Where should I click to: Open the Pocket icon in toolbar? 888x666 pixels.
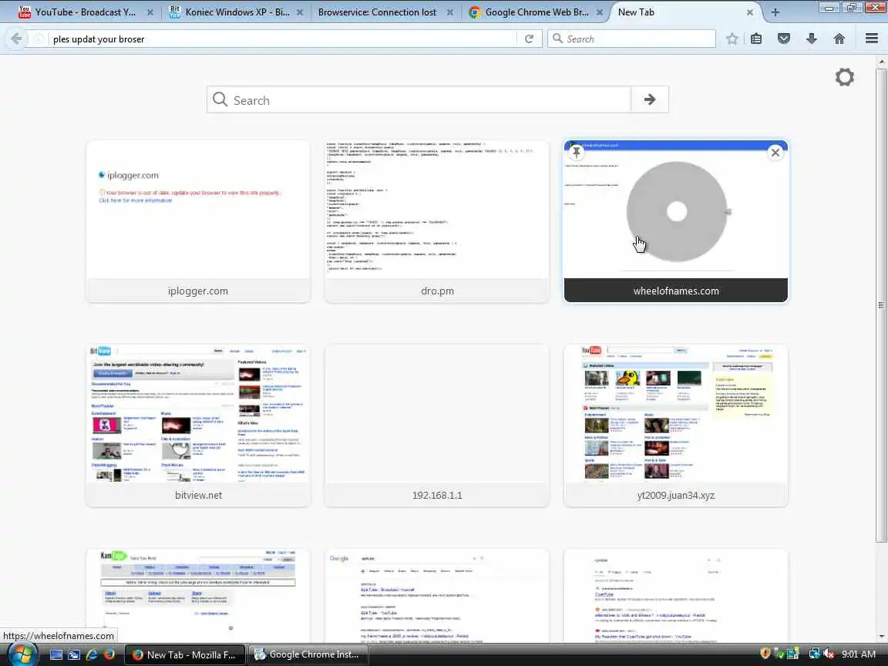tap(784, 39)
